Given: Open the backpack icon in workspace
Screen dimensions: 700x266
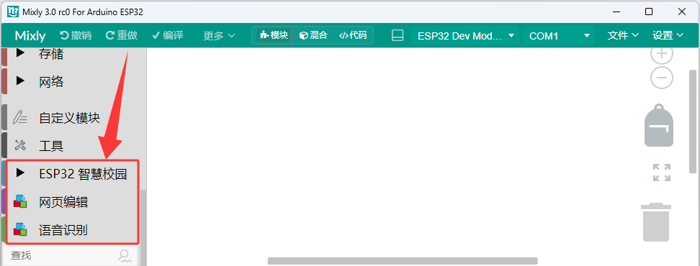Looking at the screenshot, I should [x=658, y=125].
